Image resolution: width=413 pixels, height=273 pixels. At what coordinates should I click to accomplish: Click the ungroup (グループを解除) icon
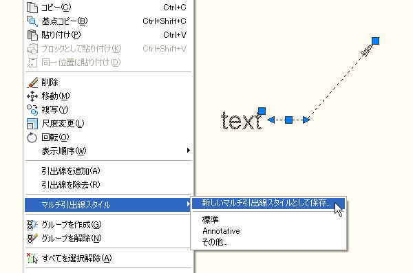pos(32,239)
